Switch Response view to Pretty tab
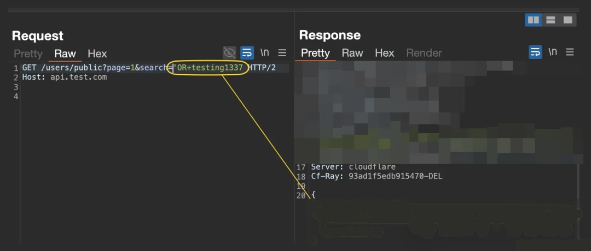This screenshot has height=251, width=591. pos(316,53)
